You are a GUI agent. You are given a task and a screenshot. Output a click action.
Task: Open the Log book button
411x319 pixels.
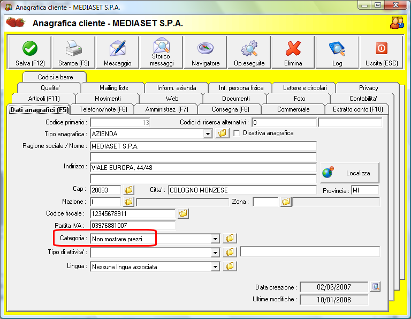[337, 52]
